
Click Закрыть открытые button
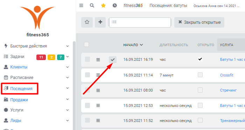pos(199,22)
